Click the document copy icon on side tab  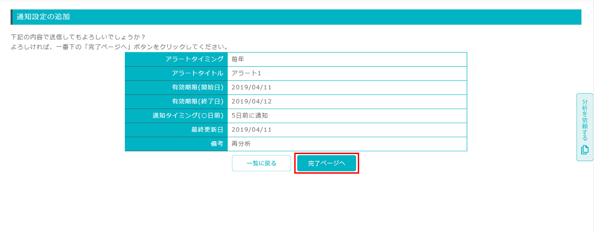(585, 150)
